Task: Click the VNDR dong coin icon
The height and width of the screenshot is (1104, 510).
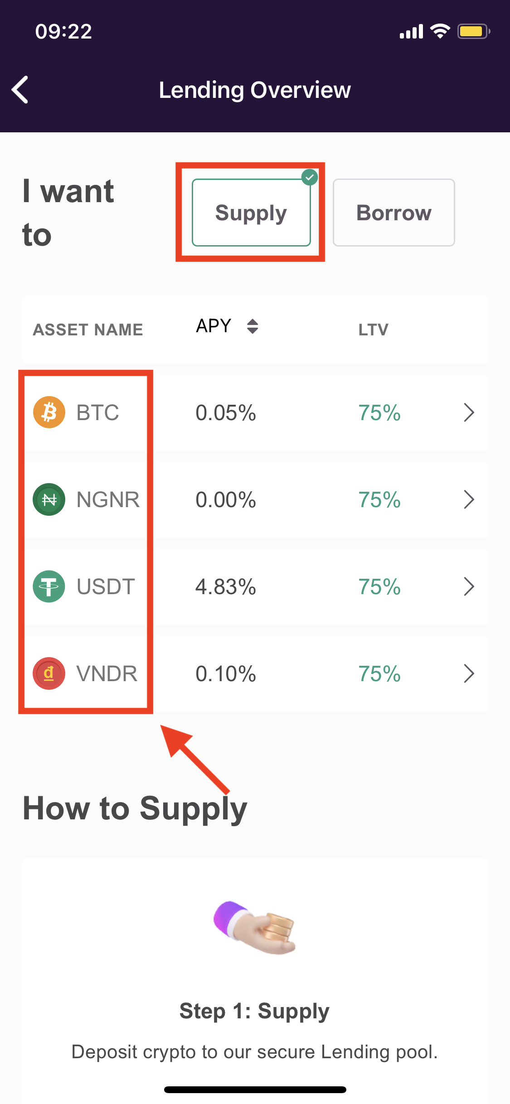Action: tap(49, 673)
